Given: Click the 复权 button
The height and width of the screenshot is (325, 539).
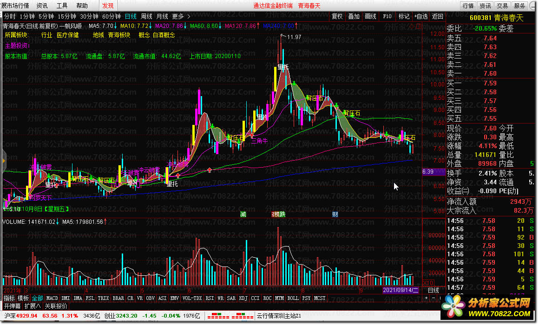Looking at the screenshot, I should 337,16.
